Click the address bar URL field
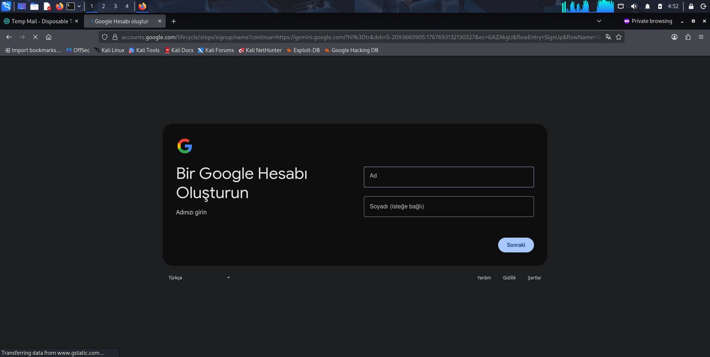Image resolution: width=710 pixels, height=357 pixels. 361,37
